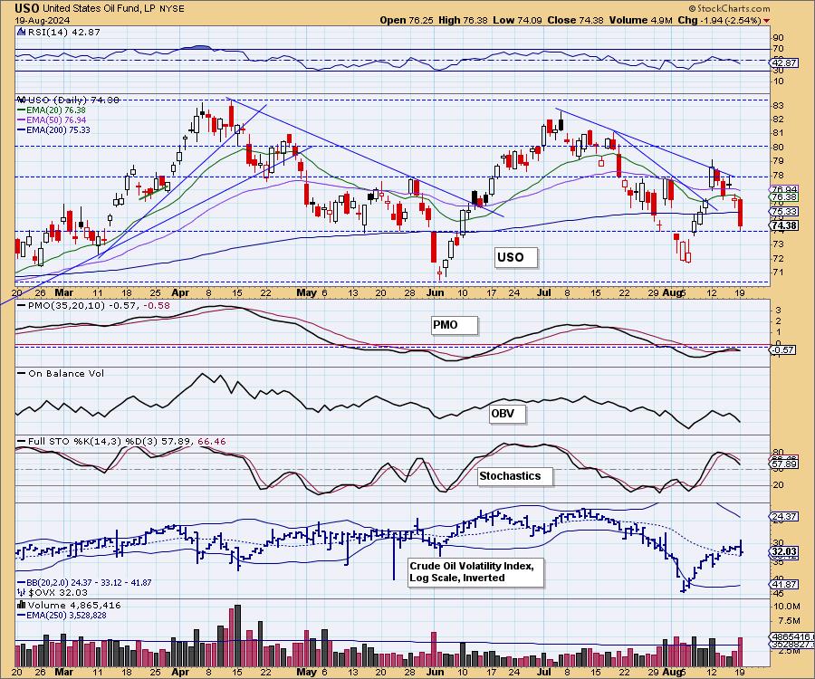This screenshot has height=679, width=815.
Task: Click the purple EMA(50) legend line
Action: tap(22, 120)
